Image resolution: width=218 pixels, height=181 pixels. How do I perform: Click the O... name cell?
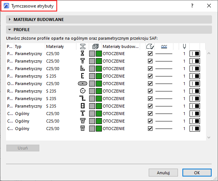click(10, 84)
